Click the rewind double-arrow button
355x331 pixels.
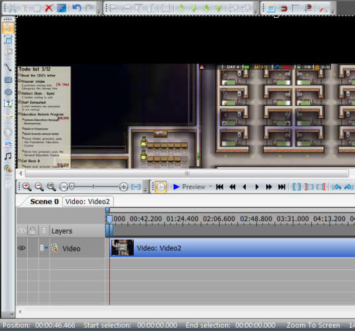click(x=232, y=187)
